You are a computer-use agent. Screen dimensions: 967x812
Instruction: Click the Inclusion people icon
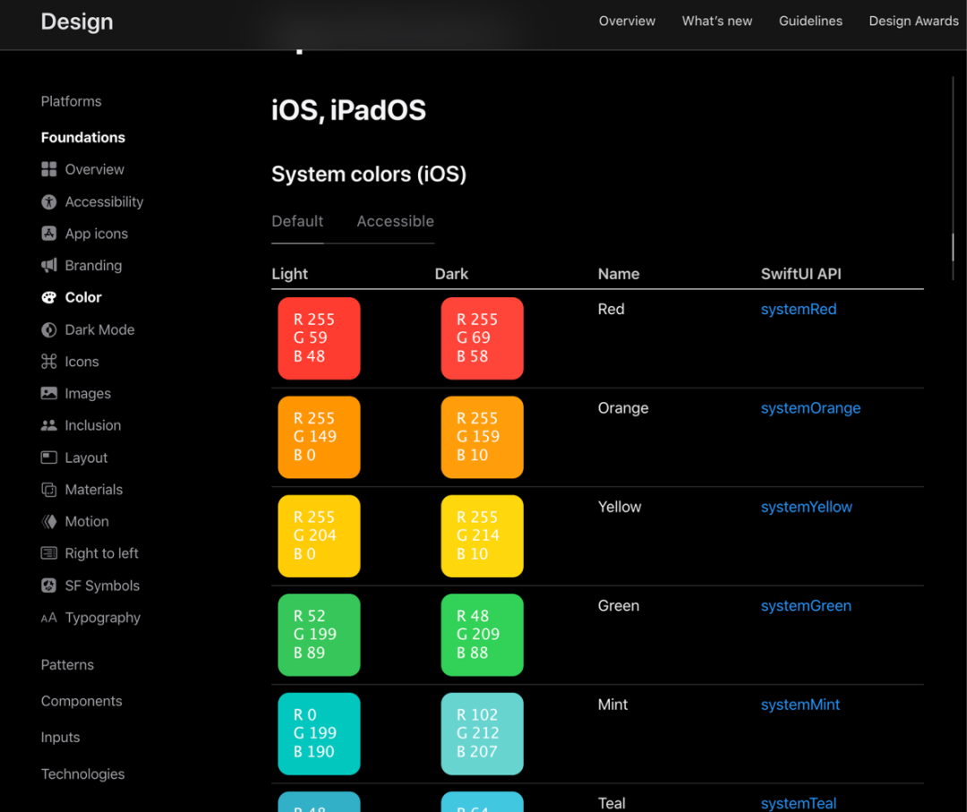point(48,425)
